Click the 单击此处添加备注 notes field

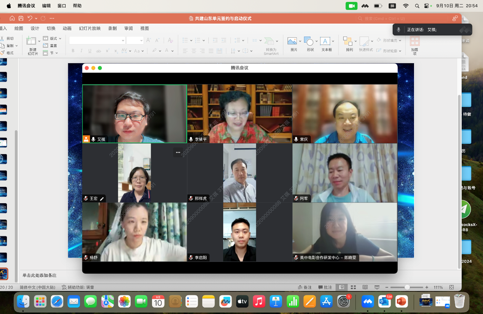pos(40,275)
